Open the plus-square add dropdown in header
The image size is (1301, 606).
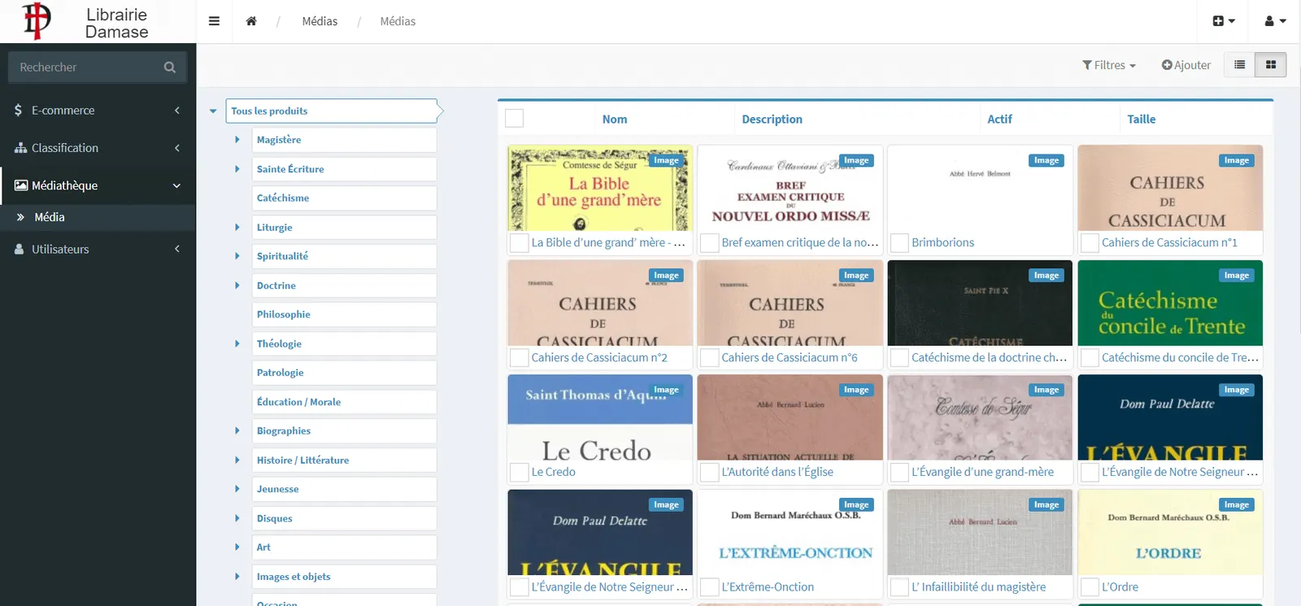[1224, 21]
